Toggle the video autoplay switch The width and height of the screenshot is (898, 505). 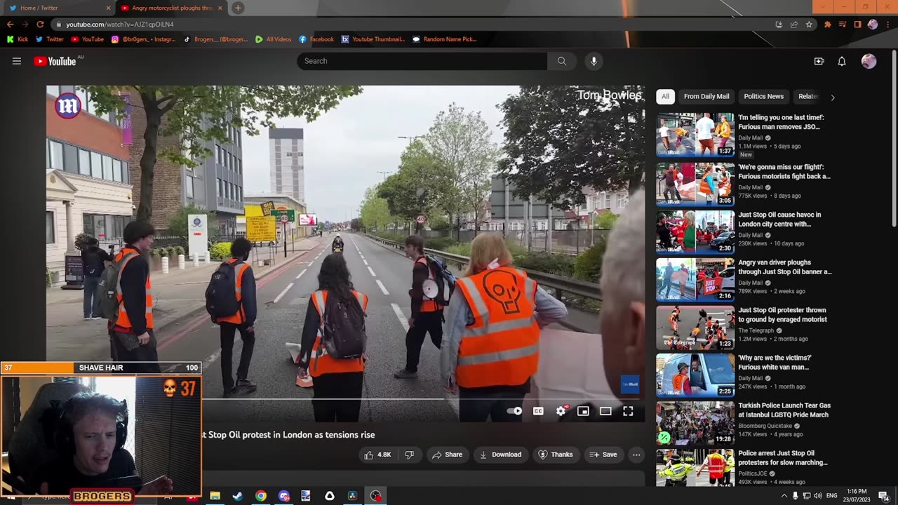click(x=515, y=411)
